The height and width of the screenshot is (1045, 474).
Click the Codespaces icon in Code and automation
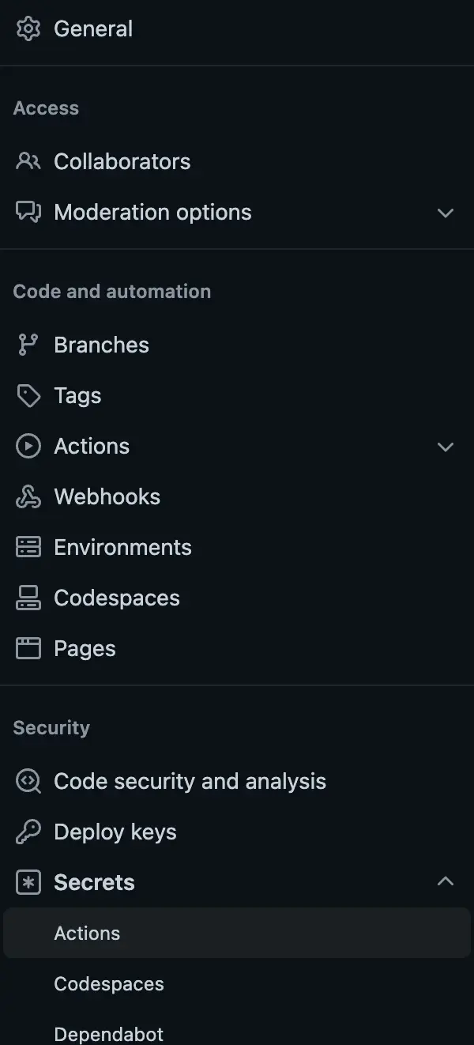coord(28,598)
